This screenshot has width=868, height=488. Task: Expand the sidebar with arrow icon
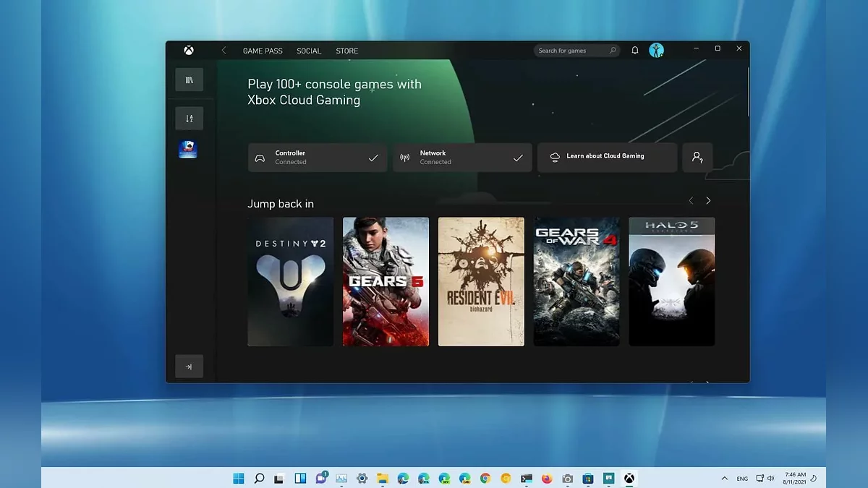tap(189, 367)
